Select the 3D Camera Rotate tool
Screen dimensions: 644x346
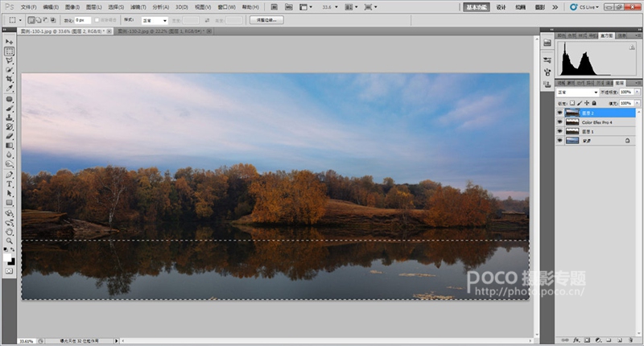(9, 223)
